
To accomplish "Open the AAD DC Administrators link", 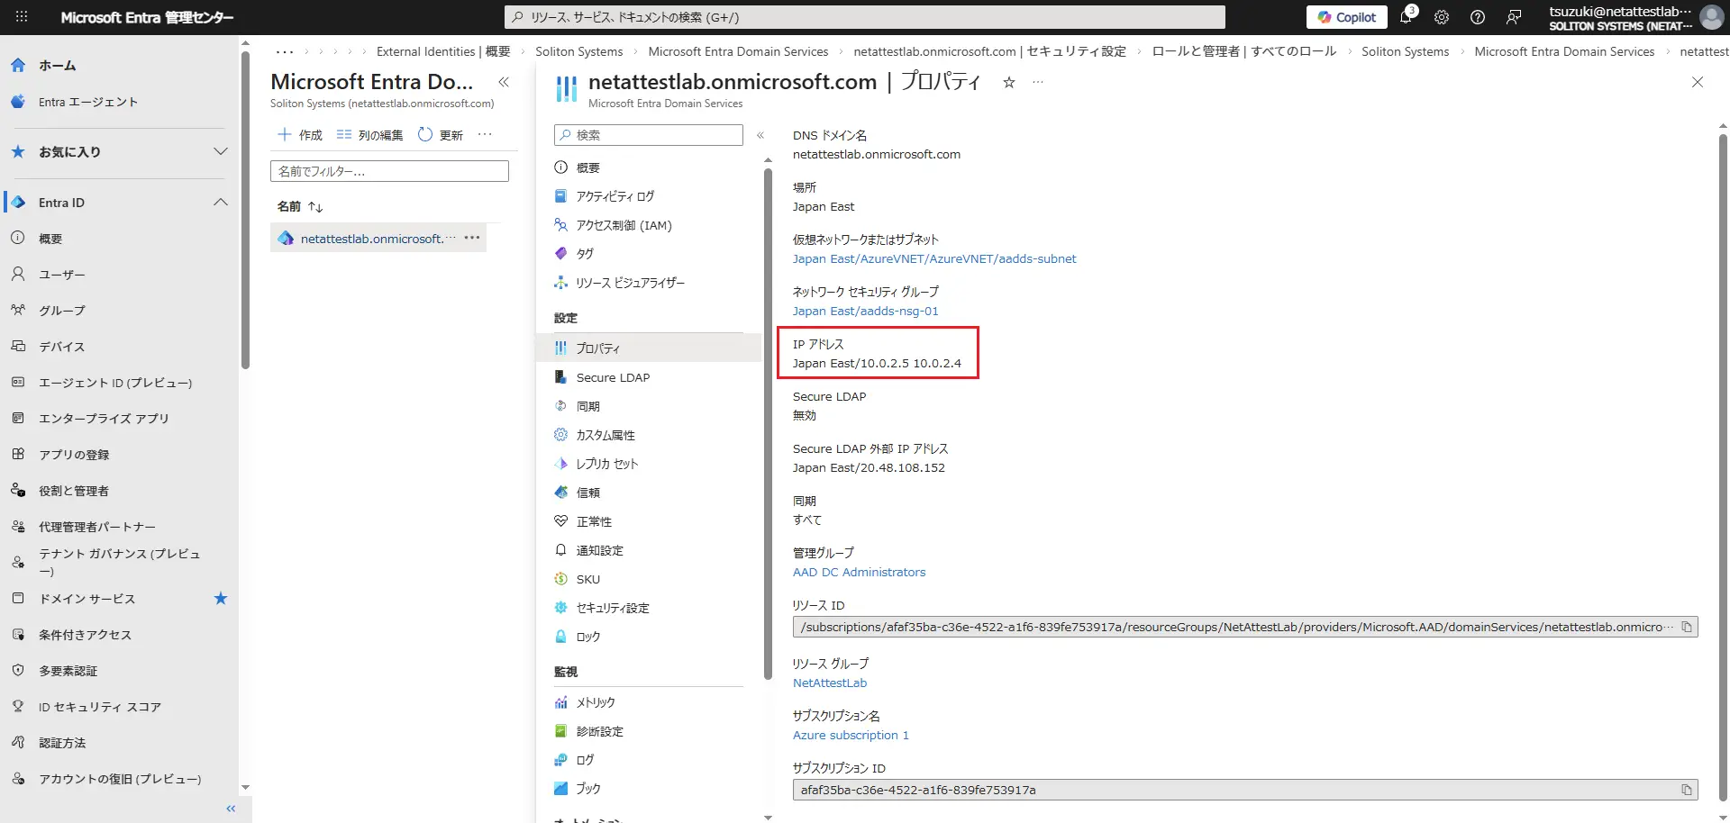I will pyautogui.click(x=859, y=573).
